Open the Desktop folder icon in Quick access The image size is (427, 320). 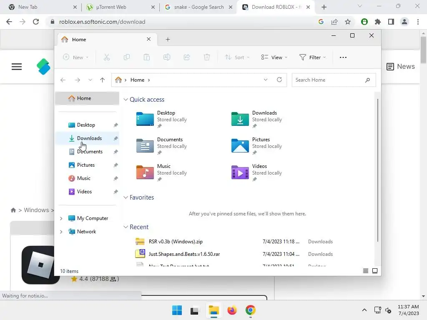[x=145, y=119]
